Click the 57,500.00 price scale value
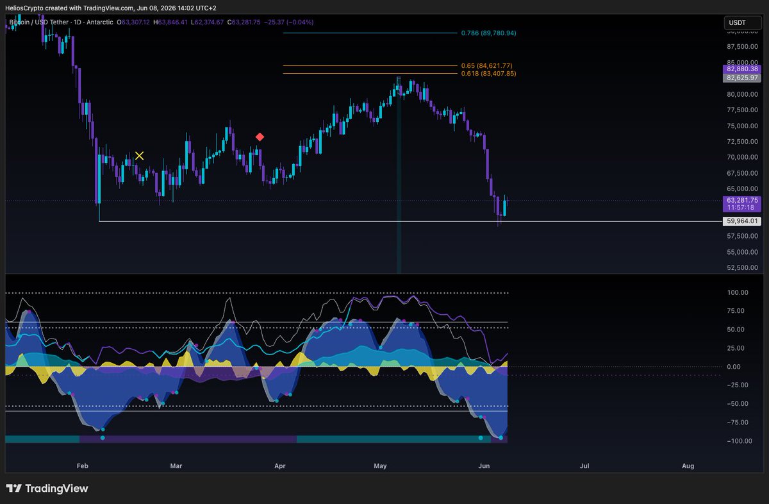This screenshot has width=769, height=504. coord(742,236)
